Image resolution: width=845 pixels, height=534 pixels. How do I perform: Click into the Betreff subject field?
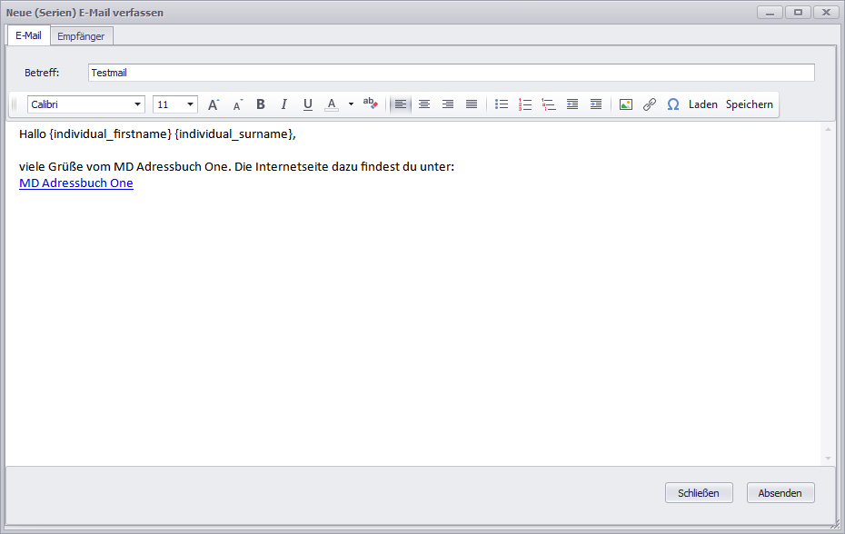[451, 73]
